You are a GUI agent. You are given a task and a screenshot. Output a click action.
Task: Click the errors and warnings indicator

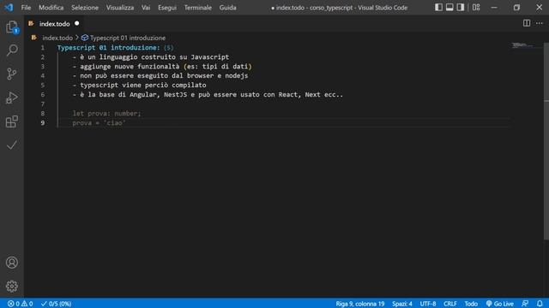pos(21,304)
